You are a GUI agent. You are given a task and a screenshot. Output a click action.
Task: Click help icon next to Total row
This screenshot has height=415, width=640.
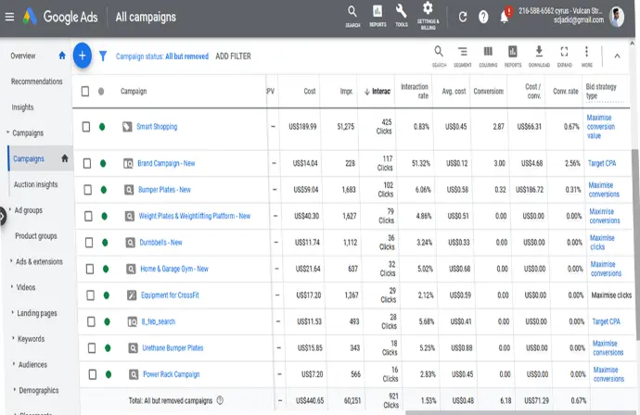220,400
